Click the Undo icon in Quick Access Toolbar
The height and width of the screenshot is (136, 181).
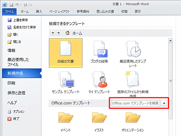17,5
